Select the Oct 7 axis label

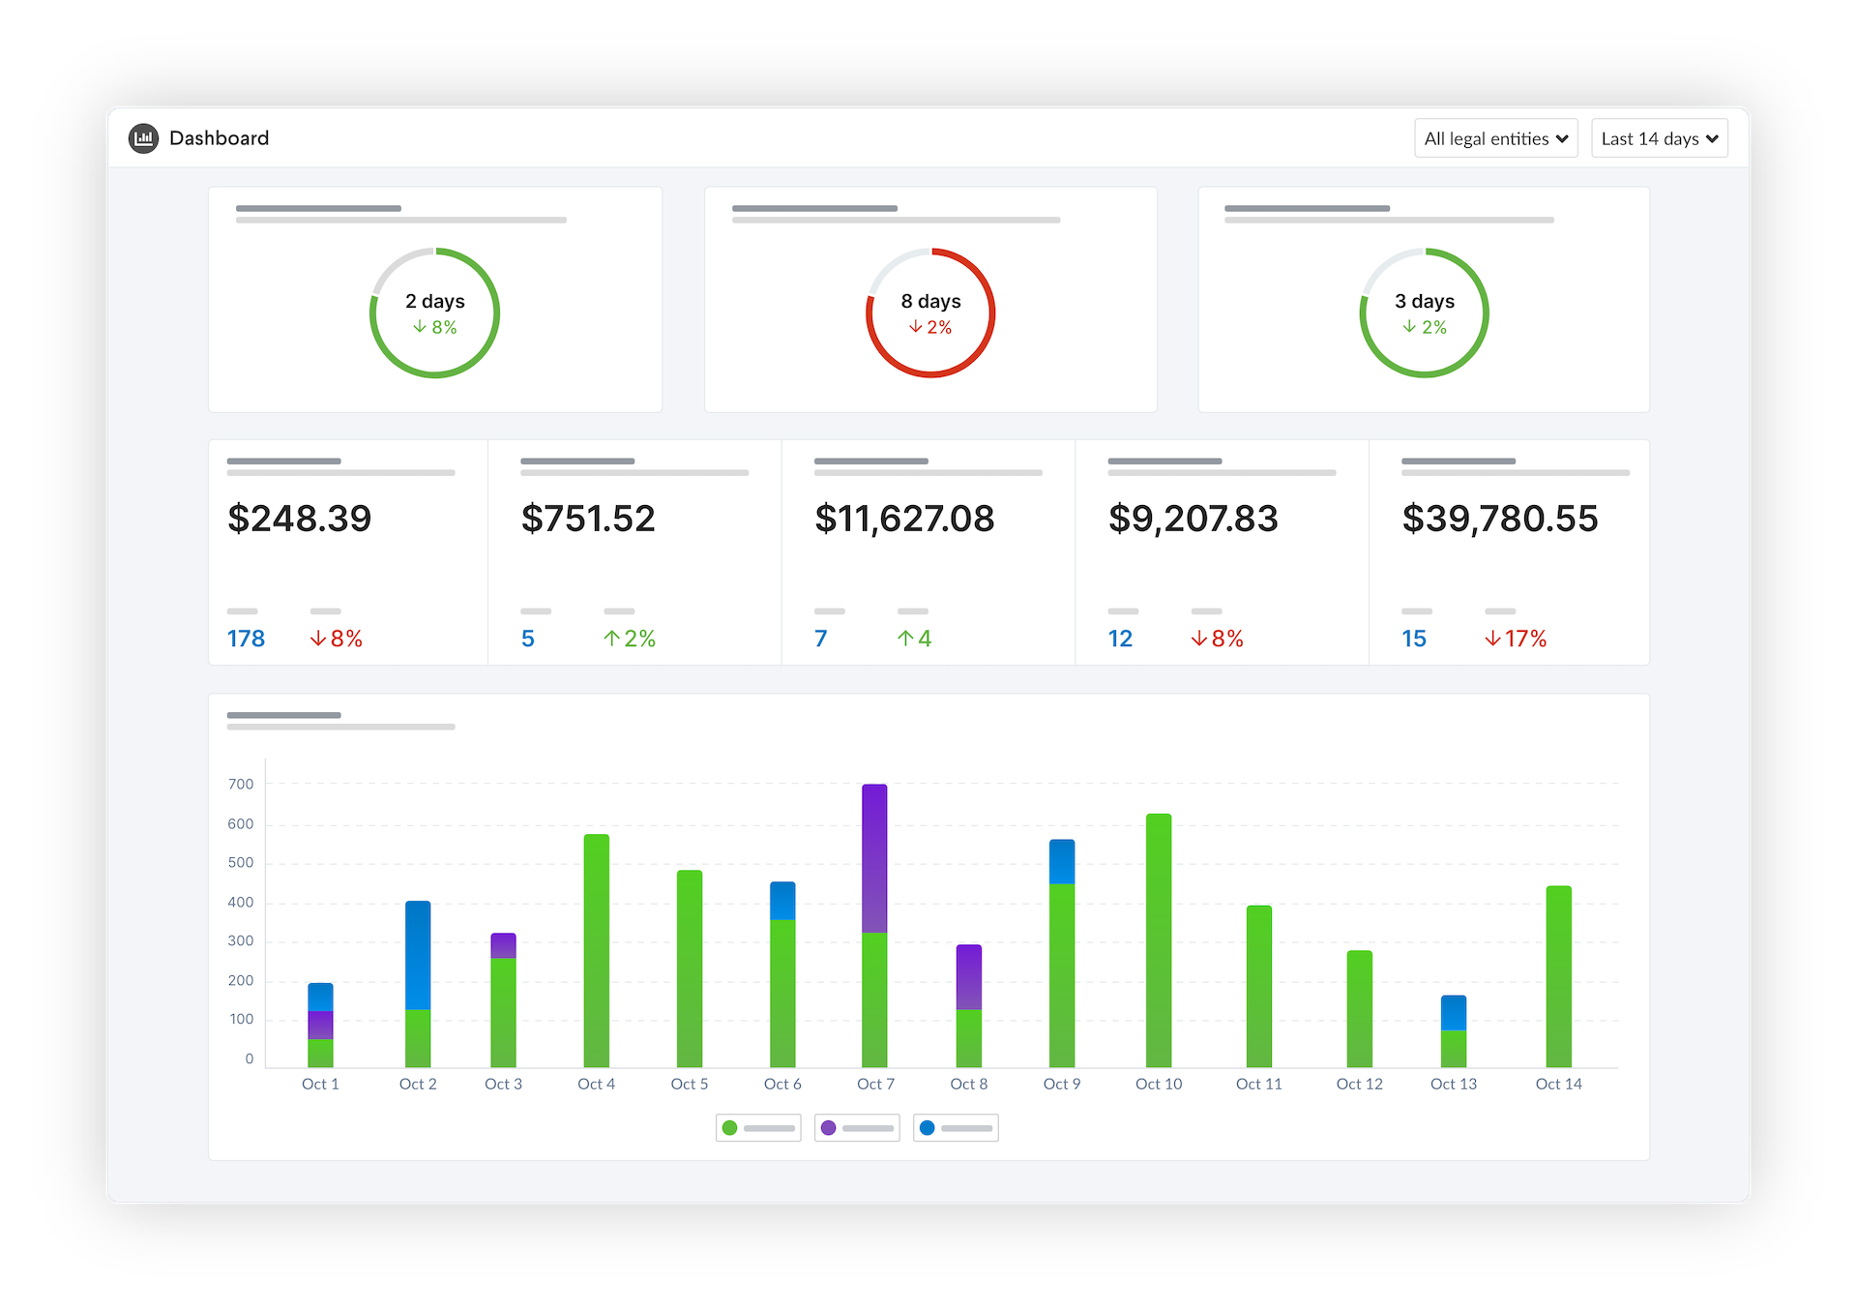(x=875, y=1084)
